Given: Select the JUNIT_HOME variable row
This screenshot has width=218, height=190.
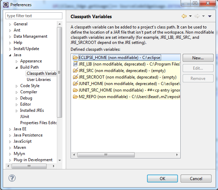Looking at the screenshot, I should (x=126, y=84).
